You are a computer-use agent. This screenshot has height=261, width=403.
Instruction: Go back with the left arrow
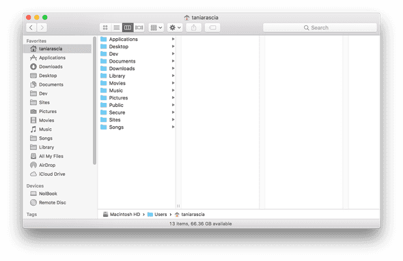31,27
